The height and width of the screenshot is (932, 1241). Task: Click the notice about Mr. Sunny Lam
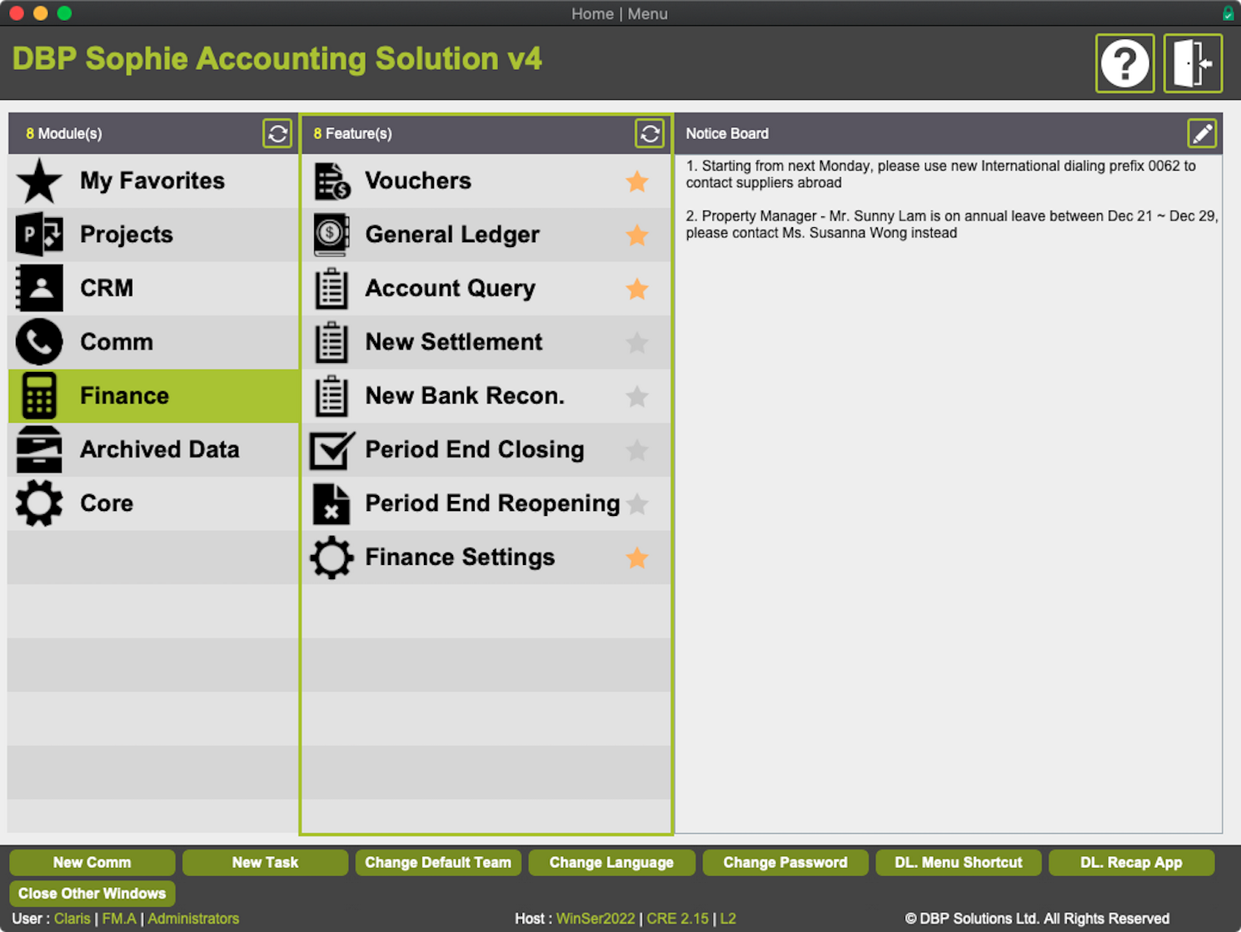952,224
